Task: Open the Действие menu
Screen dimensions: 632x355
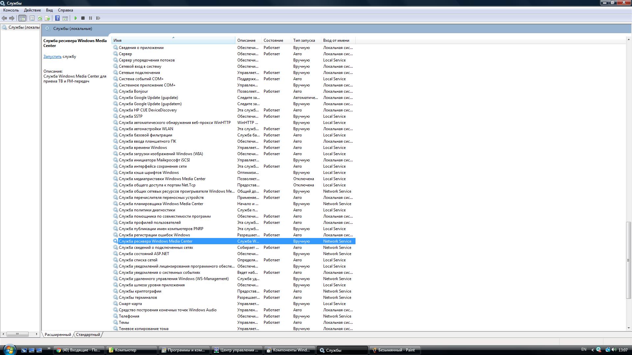Action: pos(32,10)
